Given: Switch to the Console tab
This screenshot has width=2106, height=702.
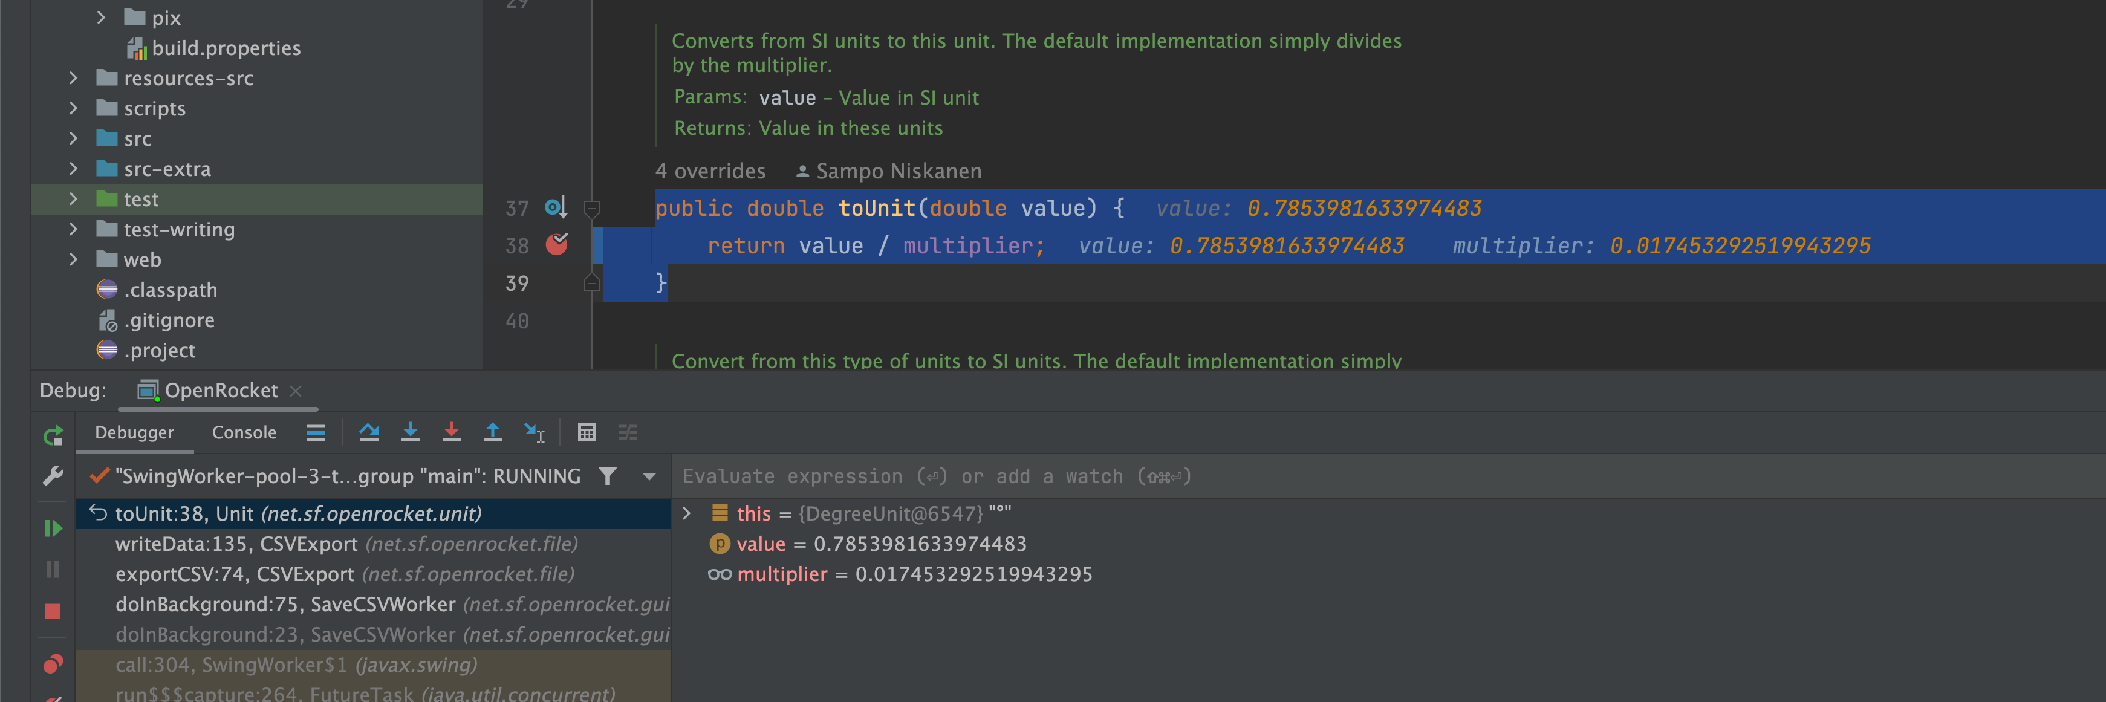Looking at the screenshot, I should [243, 432].
